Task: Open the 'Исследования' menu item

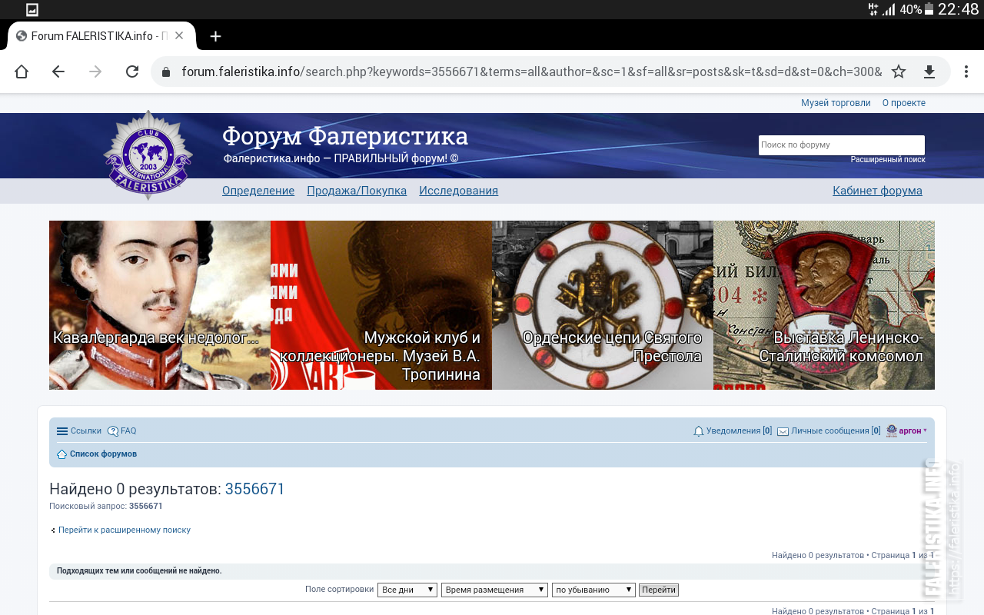Action: (x=458, y=191)
